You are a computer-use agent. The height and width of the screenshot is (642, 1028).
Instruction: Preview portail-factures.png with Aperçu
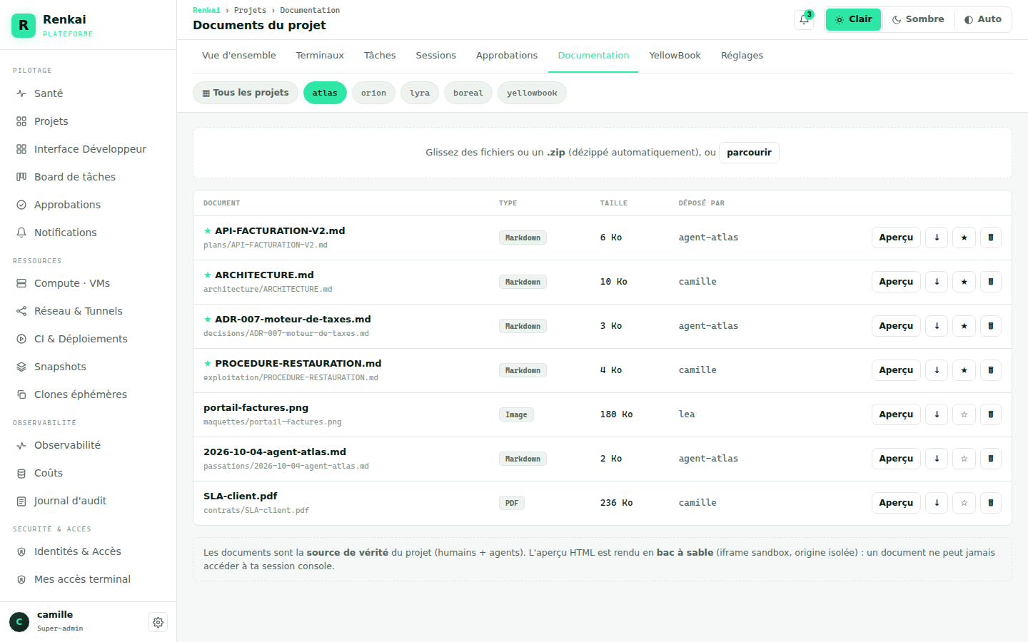[896, 414]
